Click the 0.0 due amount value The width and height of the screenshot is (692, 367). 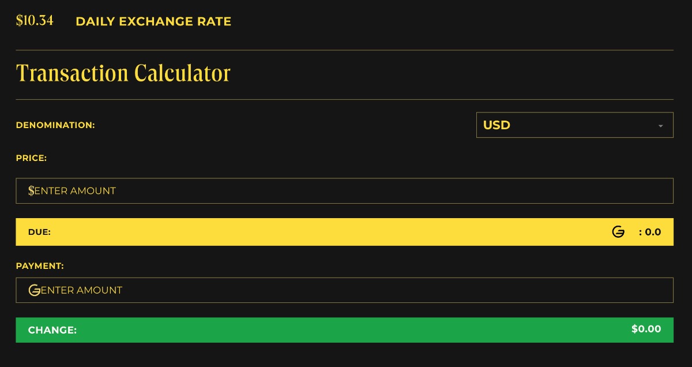653,233
